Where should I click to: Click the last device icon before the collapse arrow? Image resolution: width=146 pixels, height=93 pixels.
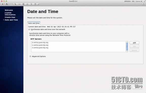[x=35, y=4]
